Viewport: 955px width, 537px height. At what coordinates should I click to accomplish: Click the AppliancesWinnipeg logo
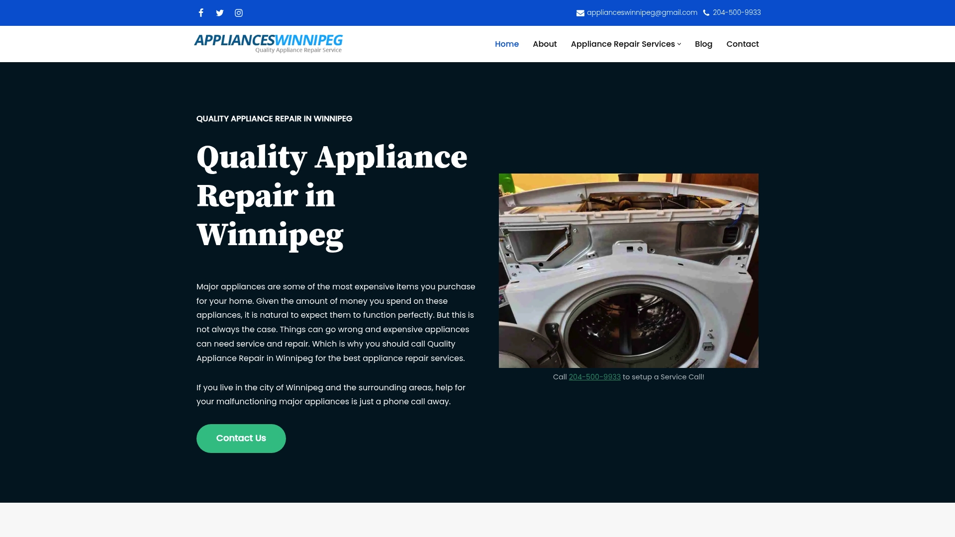click(x=268, y=43)
